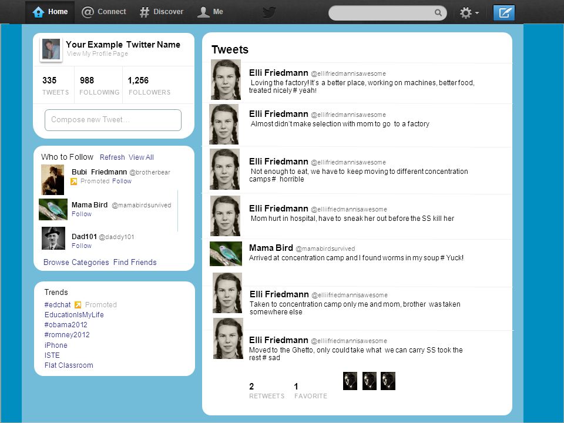Screen dimensions: 564x423
Task: Click the second retweeter avatar thumbnail
Action: click(x=370, y=381)
